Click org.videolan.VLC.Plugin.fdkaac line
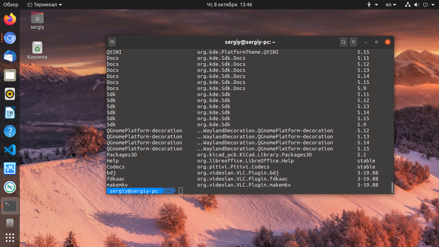 (x=242, y=179)
